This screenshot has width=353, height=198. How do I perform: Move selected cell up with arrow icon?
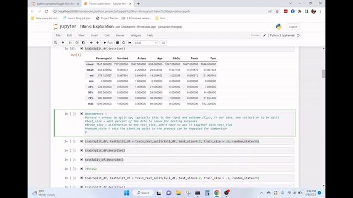pos(91,43)
